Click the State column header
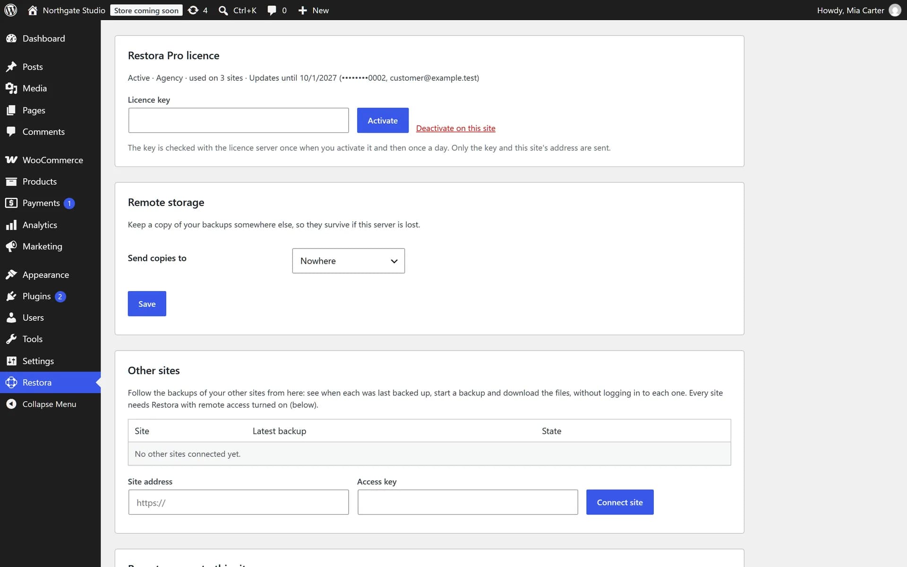907x567 pixels. [551, 431]
